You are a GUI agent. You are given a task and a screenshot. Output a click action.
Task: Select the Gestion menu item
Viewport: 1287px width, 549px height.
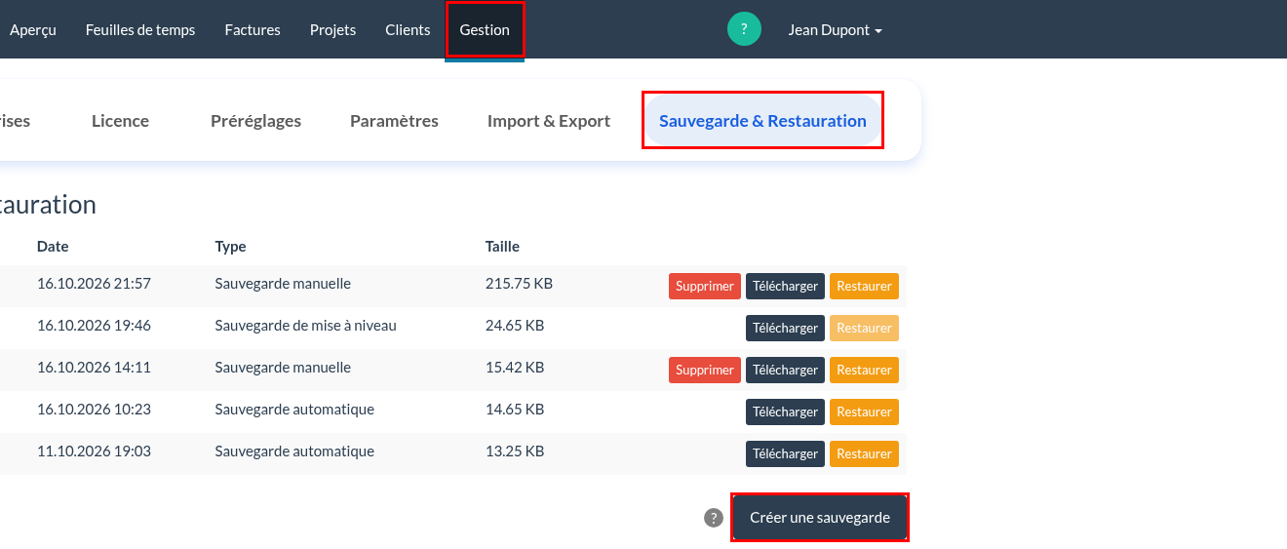[485, 30]
